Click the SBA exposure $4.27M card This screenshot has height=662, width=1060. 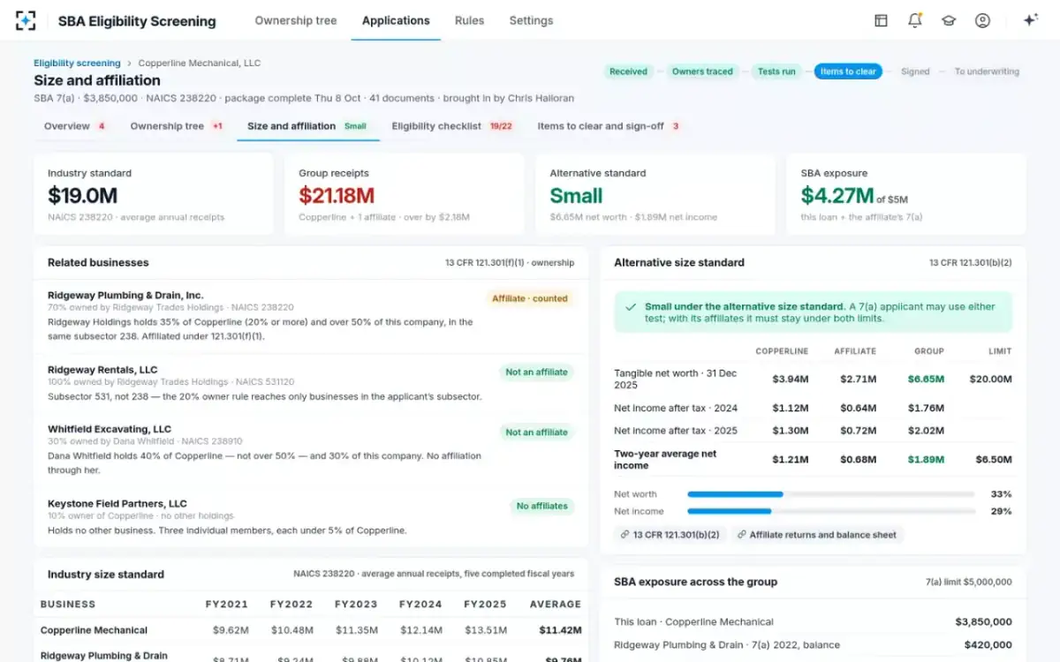(x=906, y=195)
